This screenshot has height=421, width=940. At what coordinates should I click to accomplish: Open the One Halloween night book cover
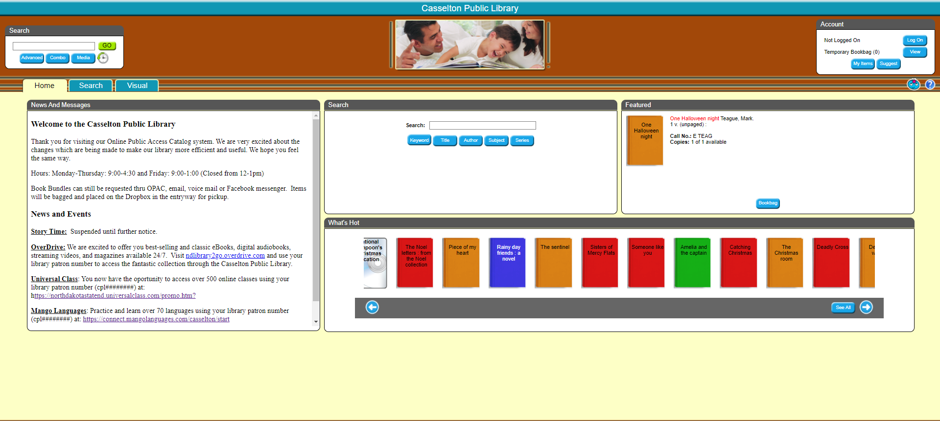pos(645,140)
